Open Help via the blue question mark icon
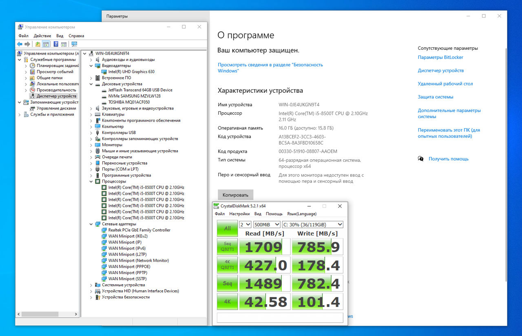Image resolution: width=522 pixels, height=336 pixels. click(x=56, y=44)
